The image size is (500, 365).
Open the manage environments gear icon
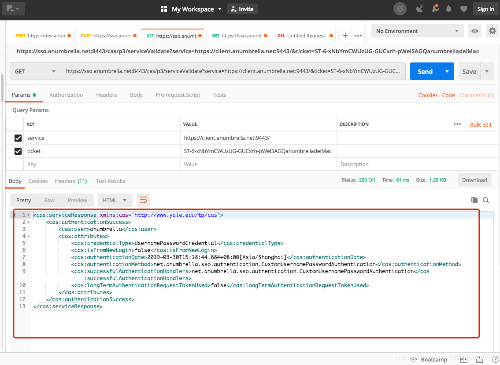(x=493, y=31)
